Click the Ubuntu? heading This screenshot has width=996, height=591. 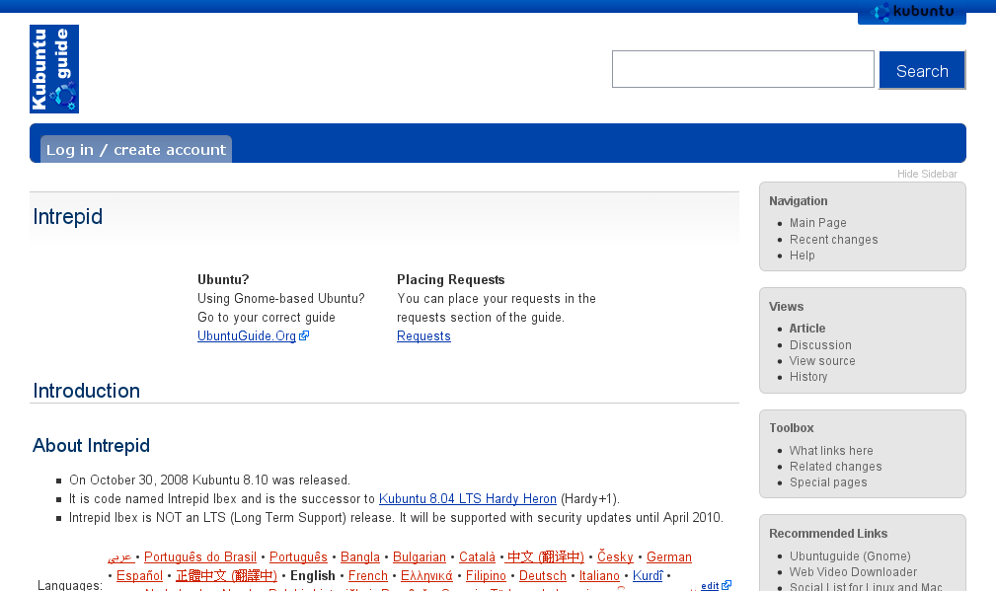click(223, 280)
